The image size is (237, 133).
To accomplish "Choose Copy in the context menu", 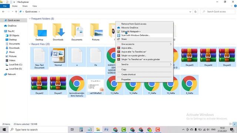I will click(144, 69).
